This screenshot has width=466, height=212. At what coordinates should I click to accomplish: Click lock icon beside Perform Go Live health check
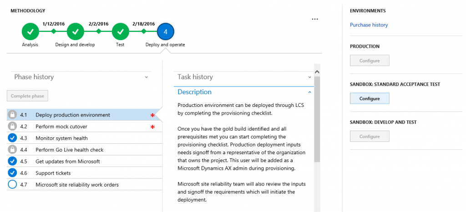[13, 150]
